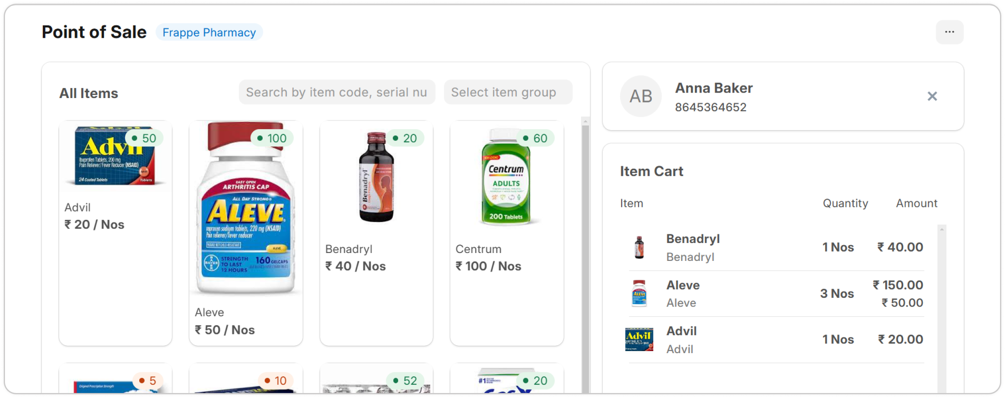
Task: Click the Frappe Pharmacy profile label
Action: [x=209, y=32]
